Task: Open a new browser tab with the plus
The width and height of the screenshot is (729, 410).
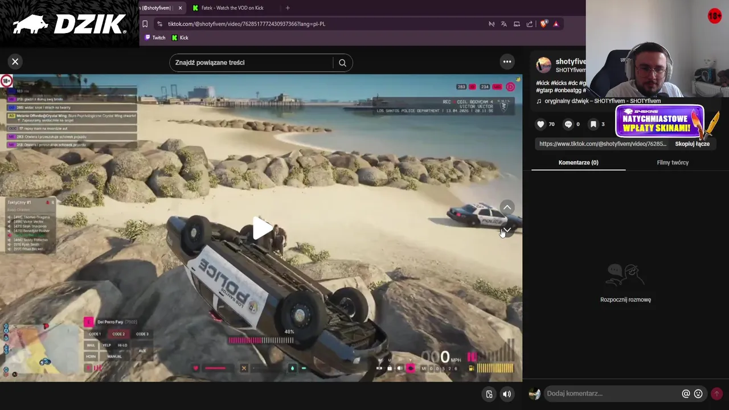Action: coord(288,8)
